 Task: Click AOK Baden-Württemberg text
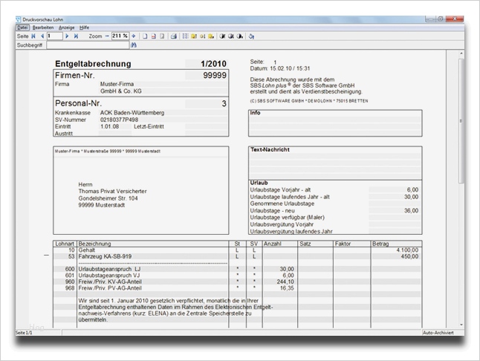tap(132, 113)
